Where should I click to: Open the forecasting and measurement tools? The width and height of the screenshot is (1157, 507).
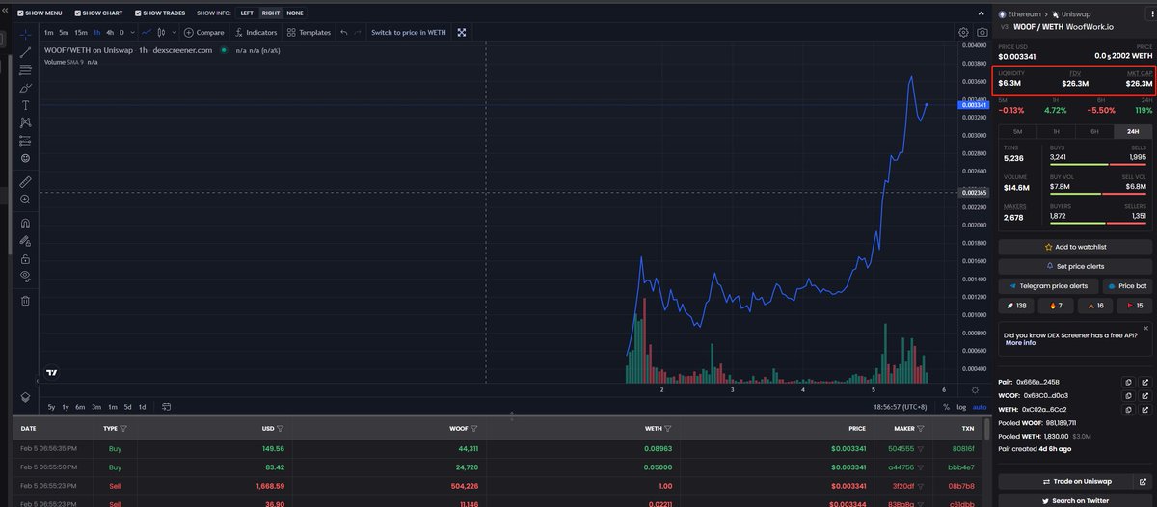tap(26, 140)
